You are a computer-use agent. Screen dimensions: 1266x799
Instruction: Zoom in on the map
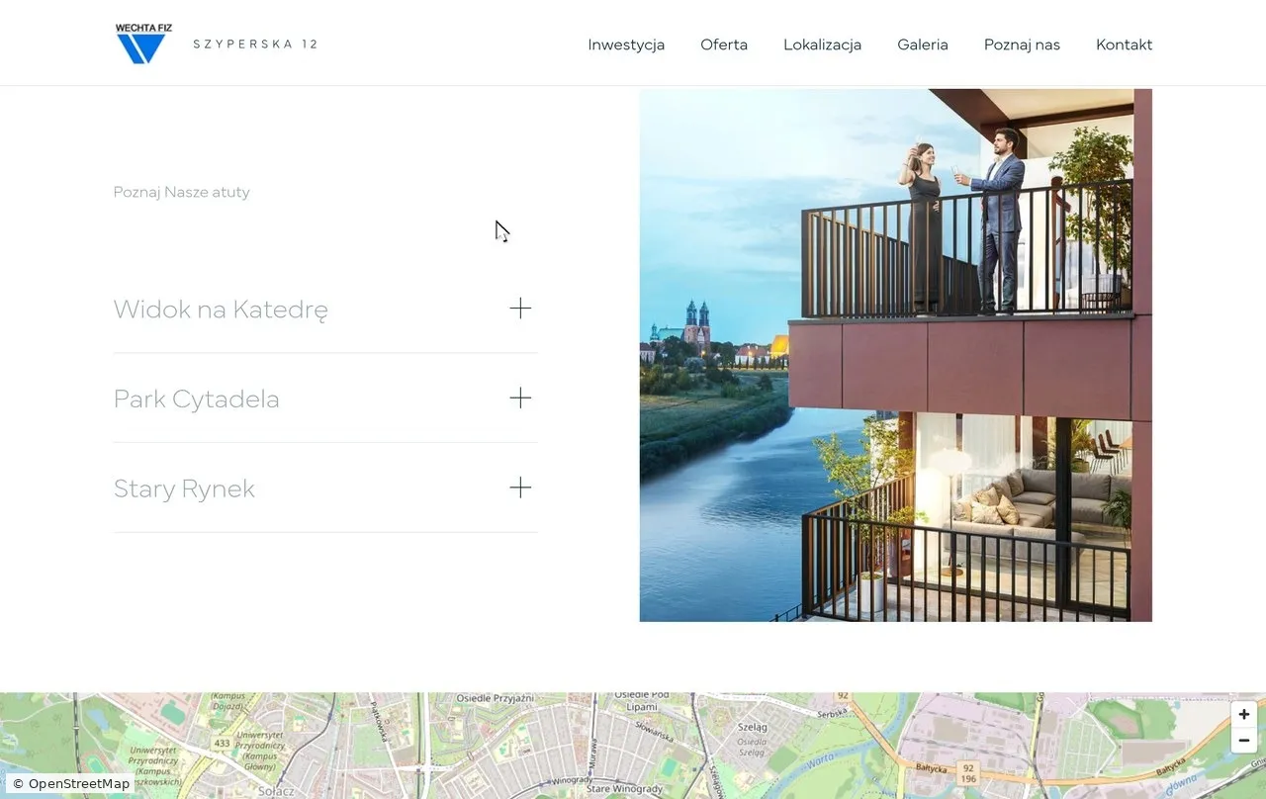pos(1243,714)
